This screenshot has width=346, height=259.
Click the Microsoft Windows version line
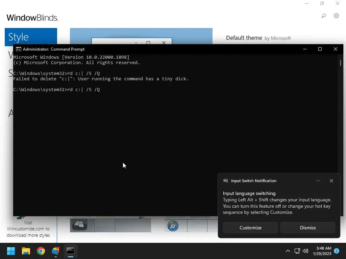pos(71,57)
